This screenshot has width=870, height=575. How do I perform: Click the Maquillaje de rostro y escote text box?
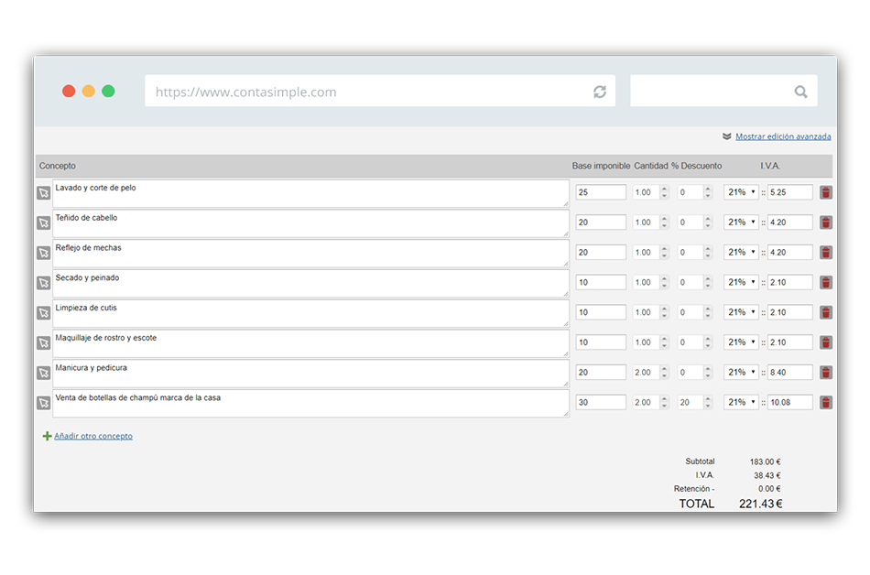coord(310,343)
